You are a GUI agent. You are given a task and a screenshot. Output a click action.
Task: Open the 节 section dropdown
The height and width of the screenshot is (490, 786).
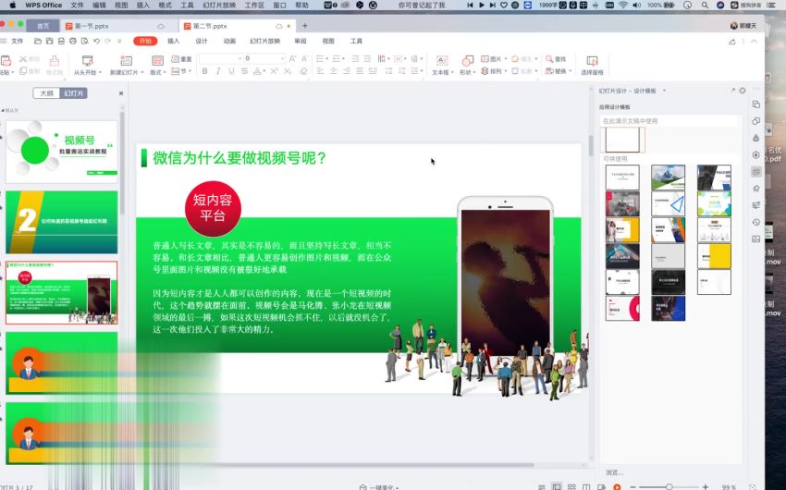(x=181, y=71)
